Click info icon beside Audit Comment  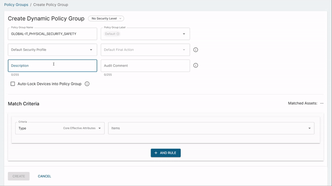[x=196, y=65]
